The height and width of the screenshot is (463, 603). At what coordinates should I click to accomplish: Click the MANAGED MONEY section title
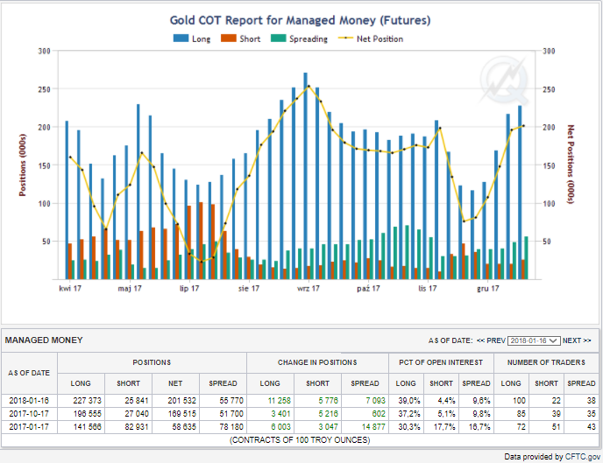44,340
